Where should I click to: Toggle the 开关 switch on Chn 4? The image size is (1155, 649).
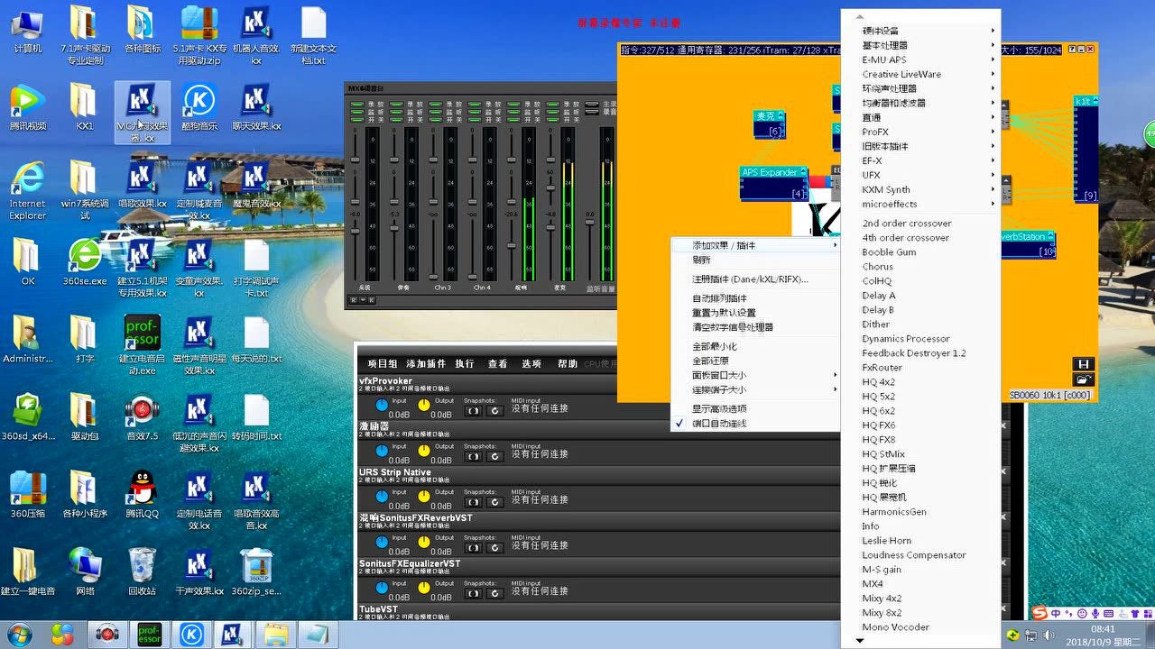(475, 120)
